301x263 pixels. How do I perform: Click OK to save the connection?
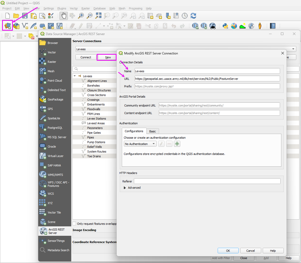228,250
